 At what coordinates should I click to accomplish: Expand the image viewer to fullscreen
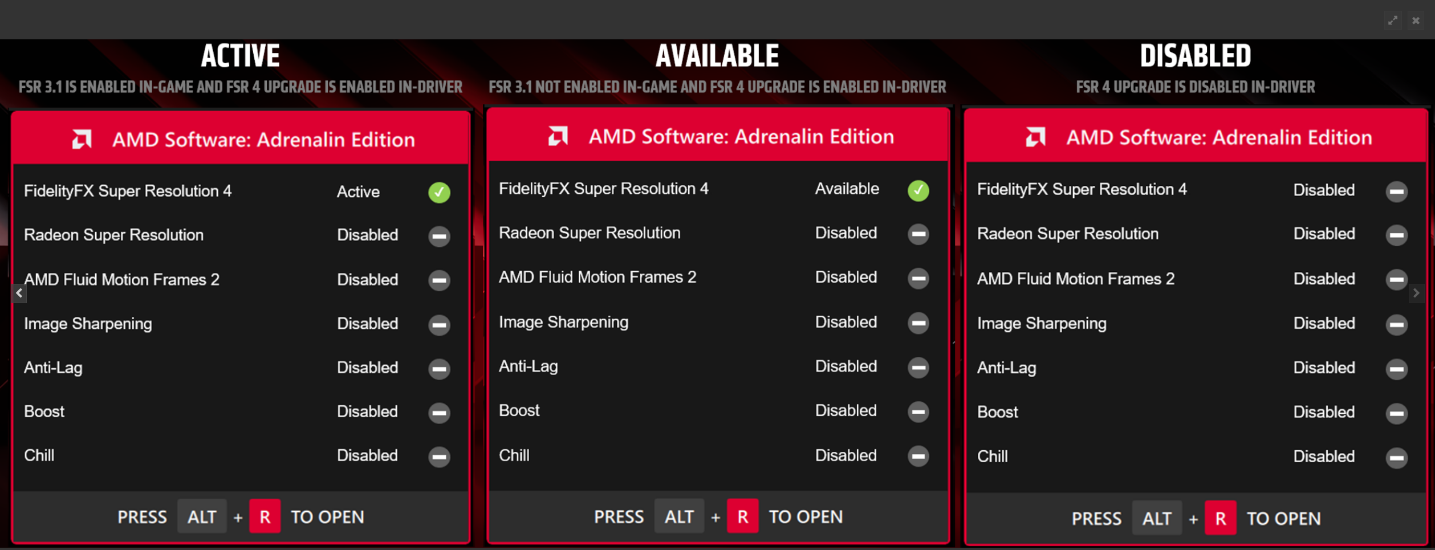tap(1393, 21)
